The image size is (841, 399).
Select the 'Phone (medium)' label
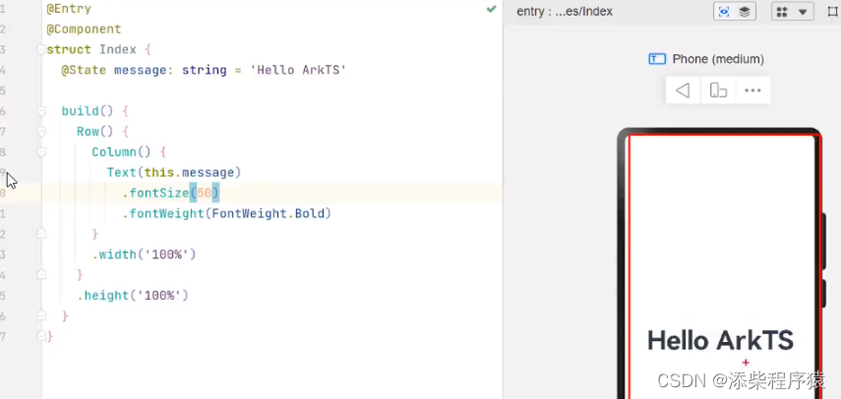pos(718,59)
